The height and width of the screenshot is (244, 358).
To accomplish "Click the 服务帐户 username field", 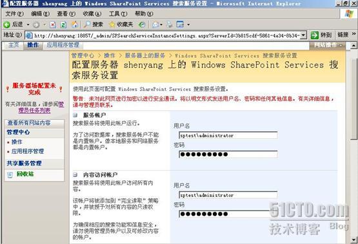I will [x=228, y=135].
